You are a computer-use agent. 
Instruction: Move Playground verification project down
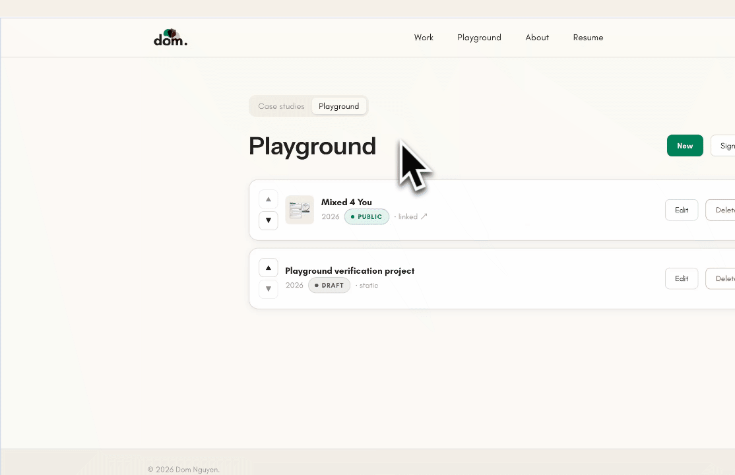tap(268, 289)
